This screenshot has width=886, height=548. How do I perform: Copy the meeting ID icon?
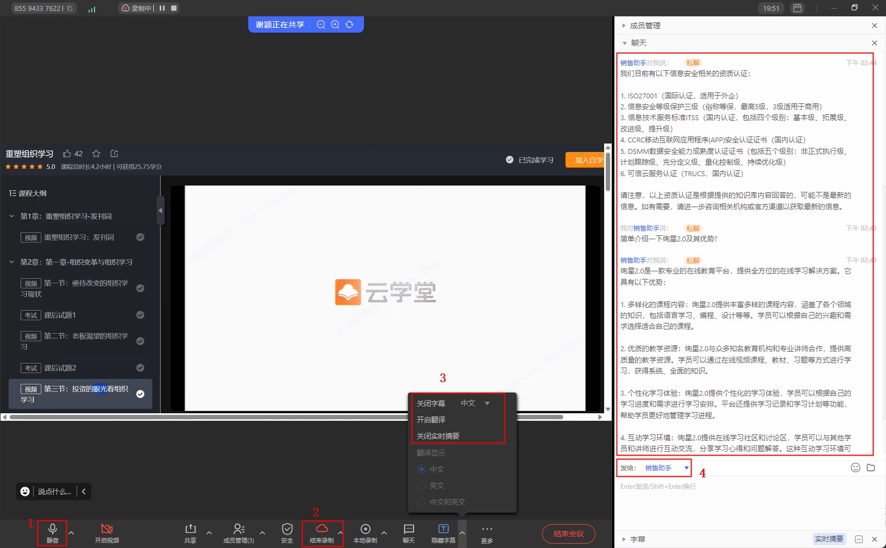pos(70,8)
